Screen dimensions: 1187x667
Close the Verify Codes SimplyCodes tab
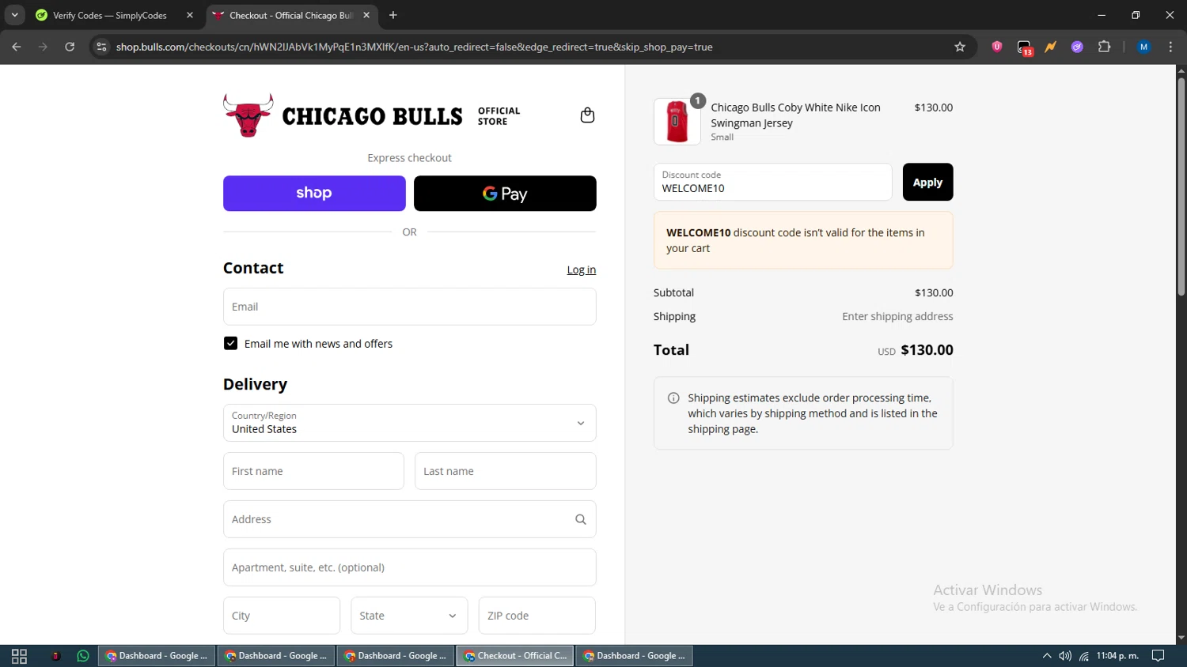point(190,15)
